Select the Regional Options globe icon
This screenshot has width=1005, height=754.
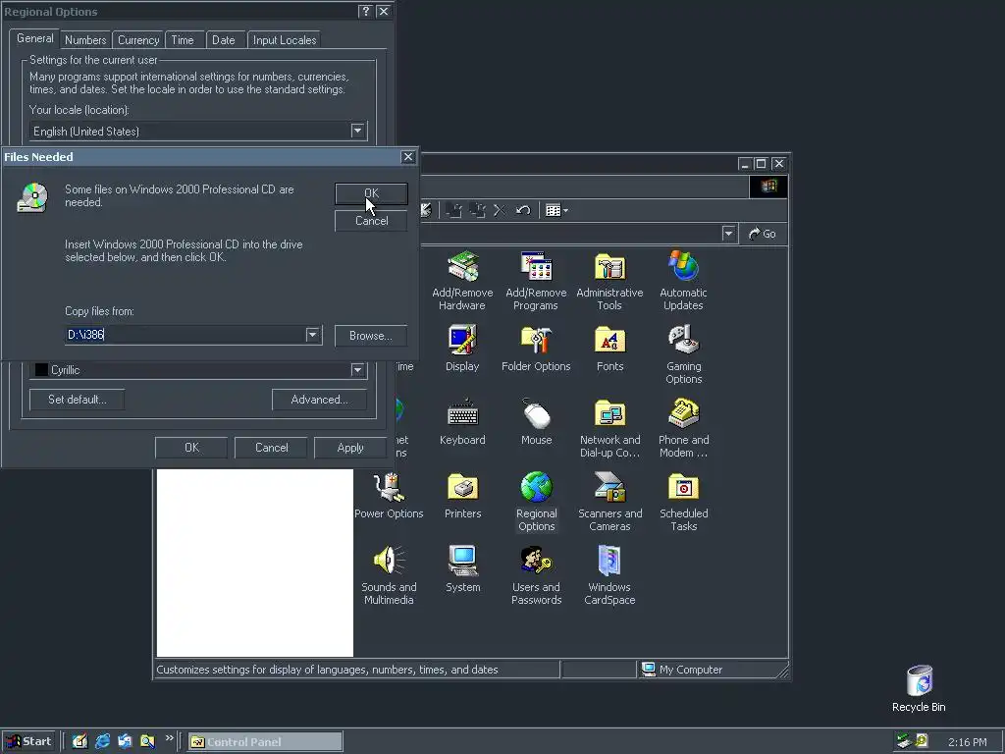pos(537,489)
